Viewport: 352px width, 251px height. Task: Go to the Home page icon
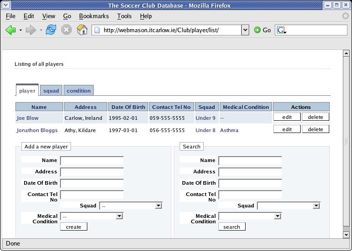click(x=82, y=30)
